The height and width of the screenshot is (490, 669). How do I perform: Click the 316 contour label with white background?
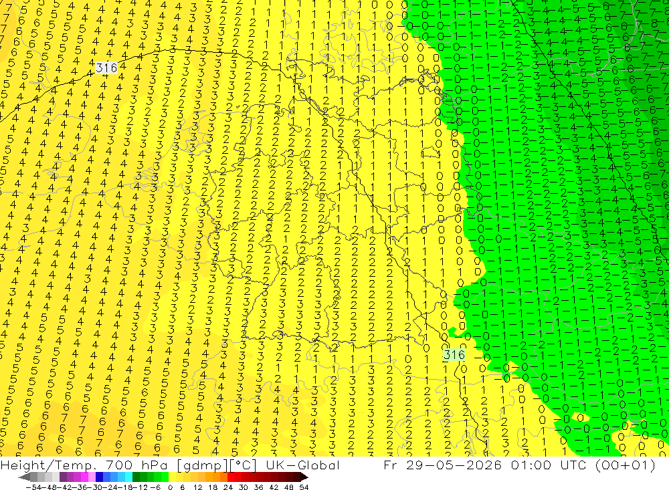(106, 68)
